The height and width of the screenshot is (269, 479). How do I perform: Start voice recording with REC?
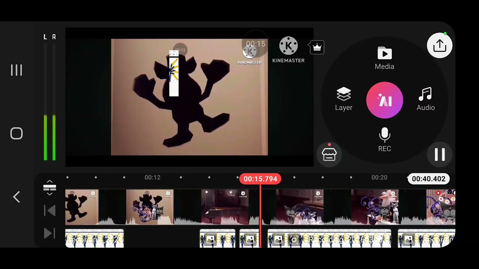(384, 140)
